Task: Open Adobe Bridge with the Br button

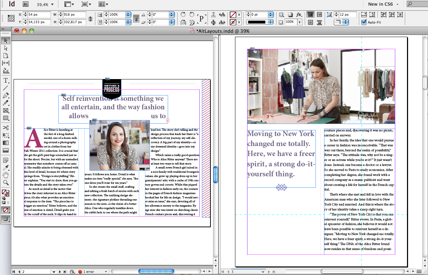Action: coord(26,4)
